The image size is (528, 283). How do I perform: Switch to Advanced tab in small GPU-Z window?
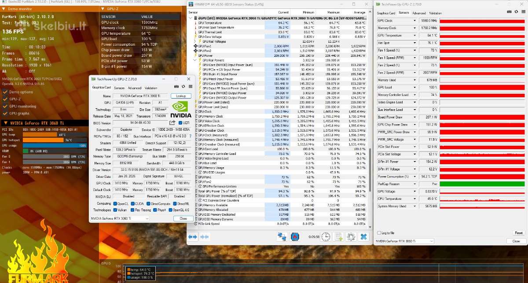click(135, 88)
